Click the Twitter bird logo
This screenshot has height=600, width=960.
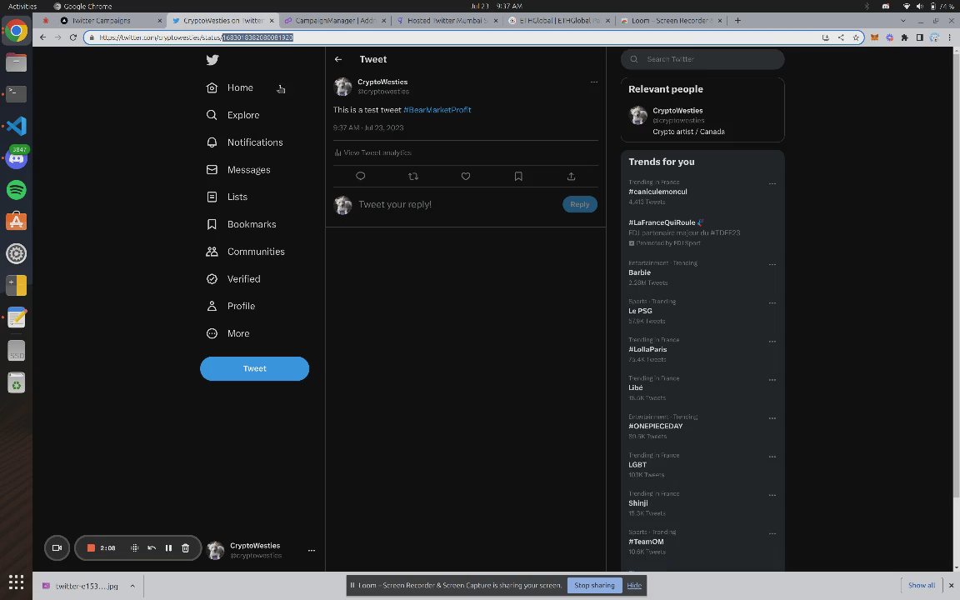point(212,59)
